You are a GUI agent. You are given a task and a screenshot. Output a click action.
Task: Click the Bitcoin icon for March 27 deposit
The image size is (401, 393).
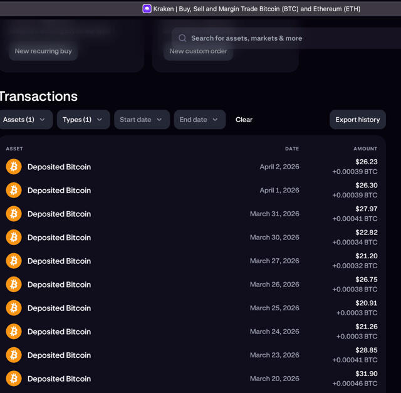pos(14,261)
